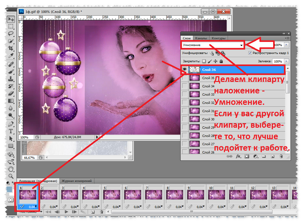
Task: Select the Path Selection tool
Action: coord(11,139)
